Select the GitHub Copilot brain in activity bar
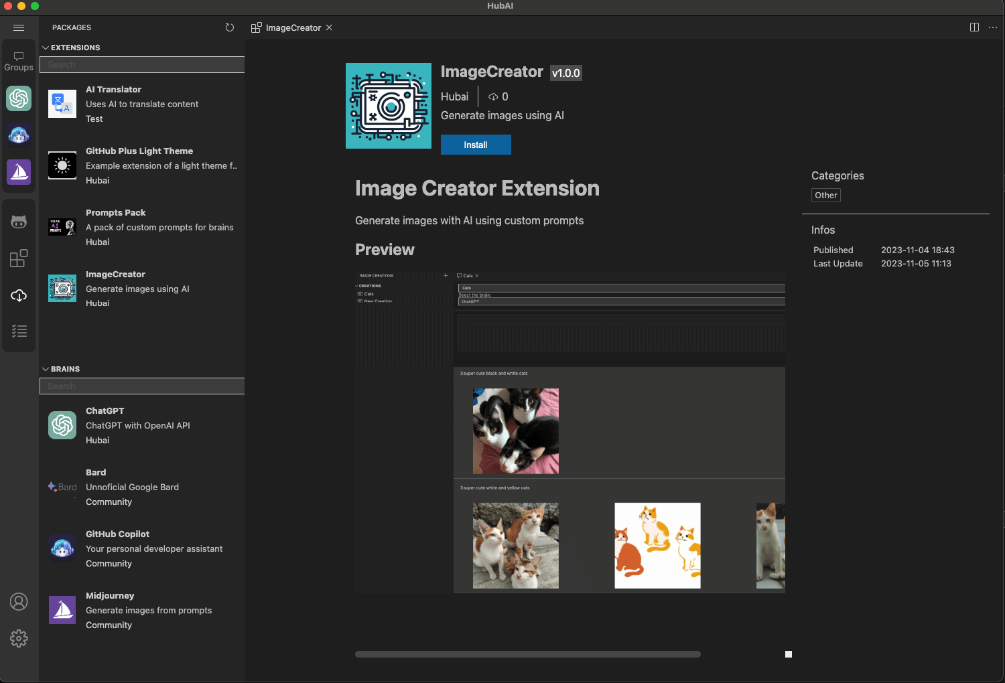The height and width of the screenshot is (683, 1005). pyautogui.click(x=19, y=135)
